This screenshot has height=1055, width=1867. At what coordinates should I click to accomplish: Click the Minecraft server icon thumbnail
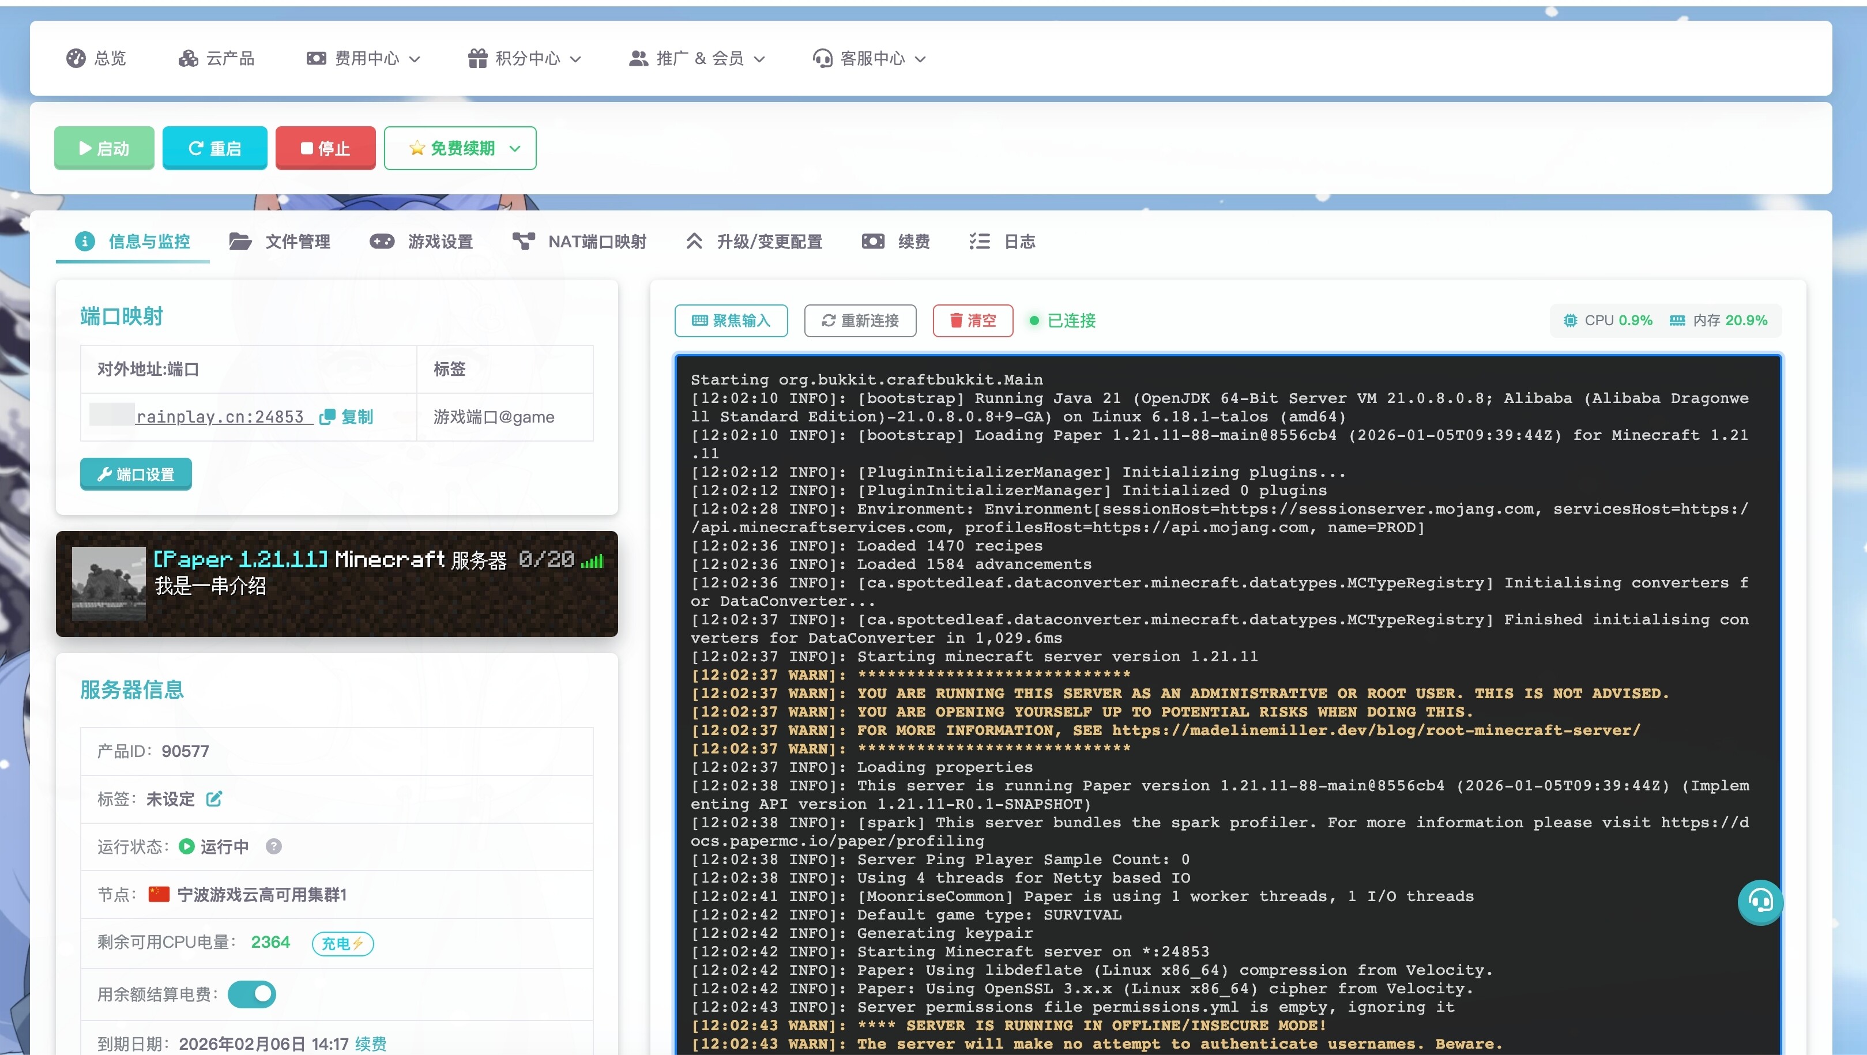tap(109, 583)
